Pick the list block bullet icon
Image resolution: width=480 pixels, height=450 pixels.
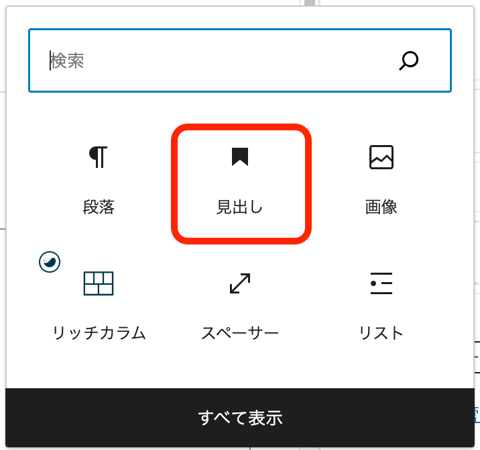(381, 283)
